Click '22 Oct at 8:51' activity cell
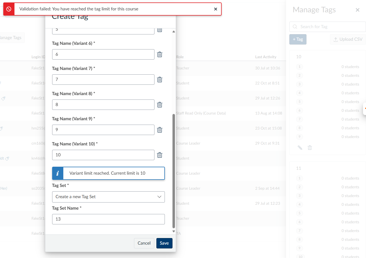 267,83
